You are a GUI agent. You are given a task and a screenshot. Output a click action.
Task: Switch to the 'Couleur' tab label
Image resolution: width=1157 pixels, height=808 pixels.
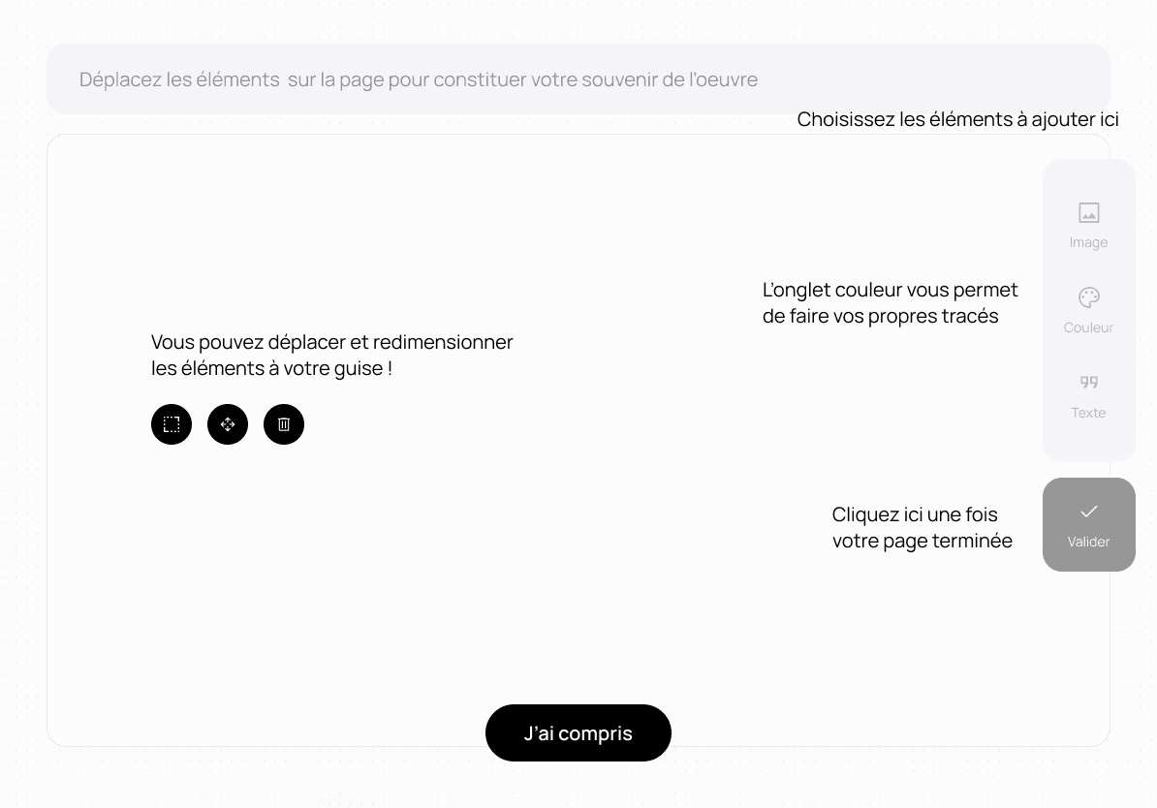pyautogui.click(x=1088, y=326)
